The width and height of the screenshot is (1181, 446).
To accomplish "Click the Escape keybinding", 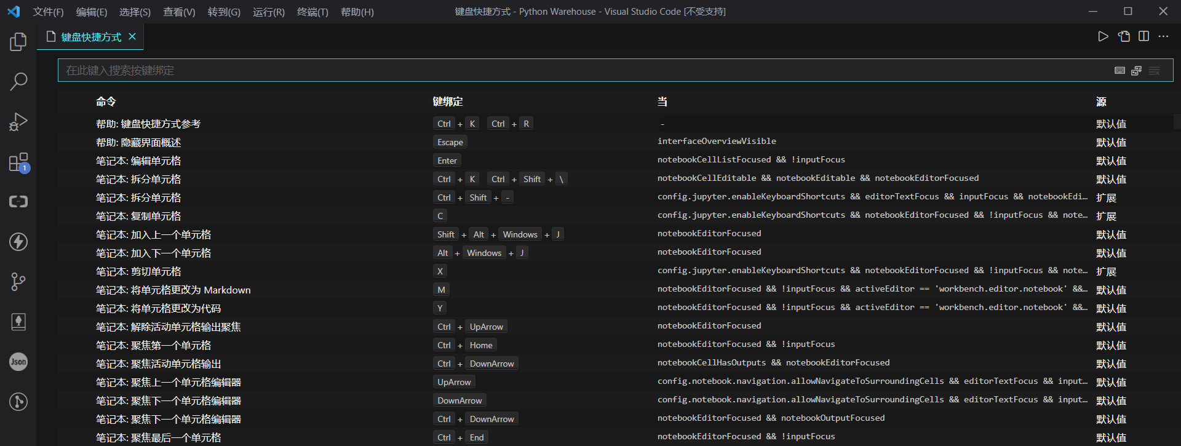I will (450, 142).
